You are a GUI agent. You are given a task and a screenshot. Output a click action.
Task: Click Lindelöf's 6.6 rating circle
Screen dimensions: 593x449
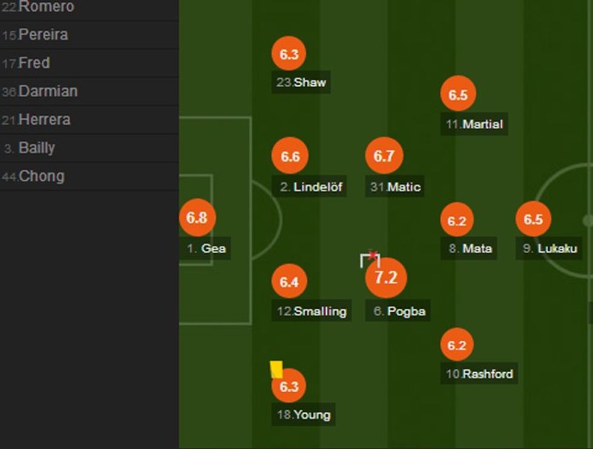coord(290,157)
